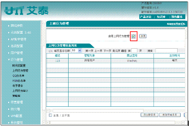Click the sidebar scrollbar up arrow
Screen dimensions: 189x126
pyautogui.click(x=44, y=22)
